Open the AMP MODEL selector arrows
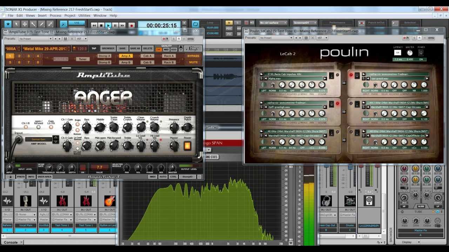Screen dimensions: 449x252 pyautogui.click(x=55, y=139)
